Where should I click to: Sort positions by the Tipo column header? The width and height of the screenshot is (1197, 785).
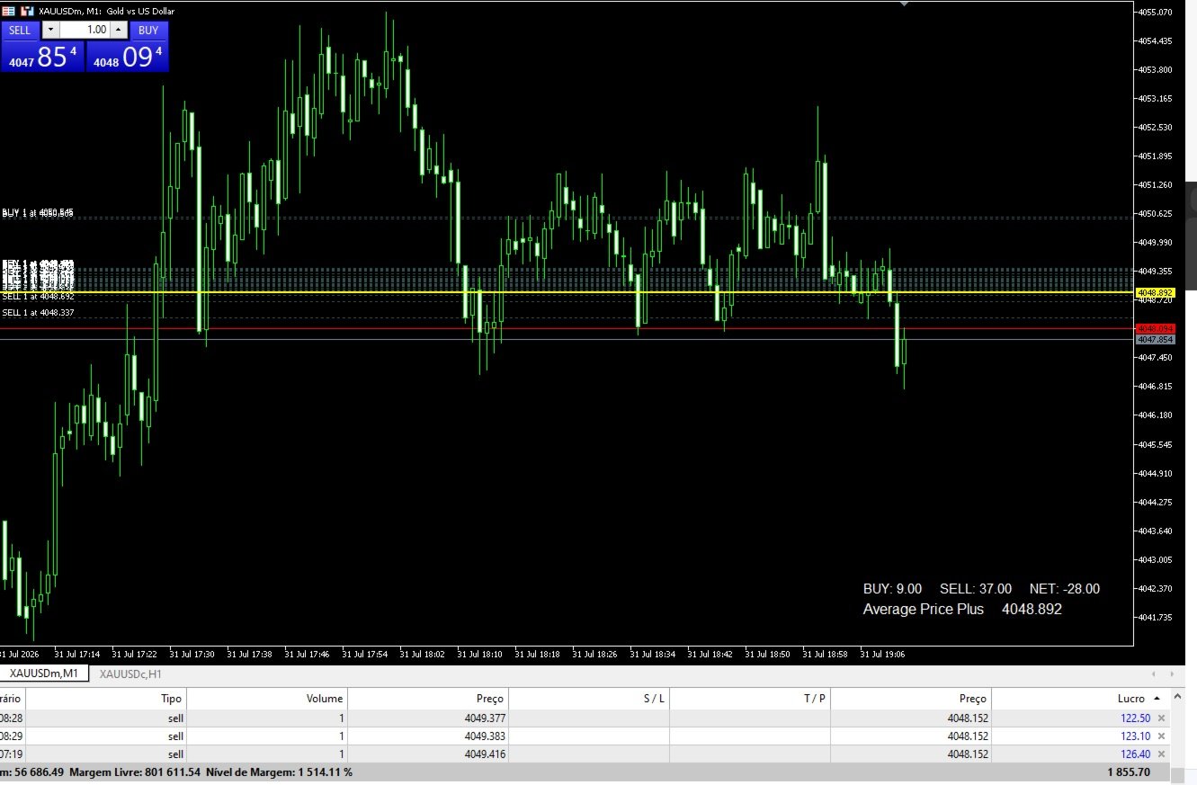171,699
